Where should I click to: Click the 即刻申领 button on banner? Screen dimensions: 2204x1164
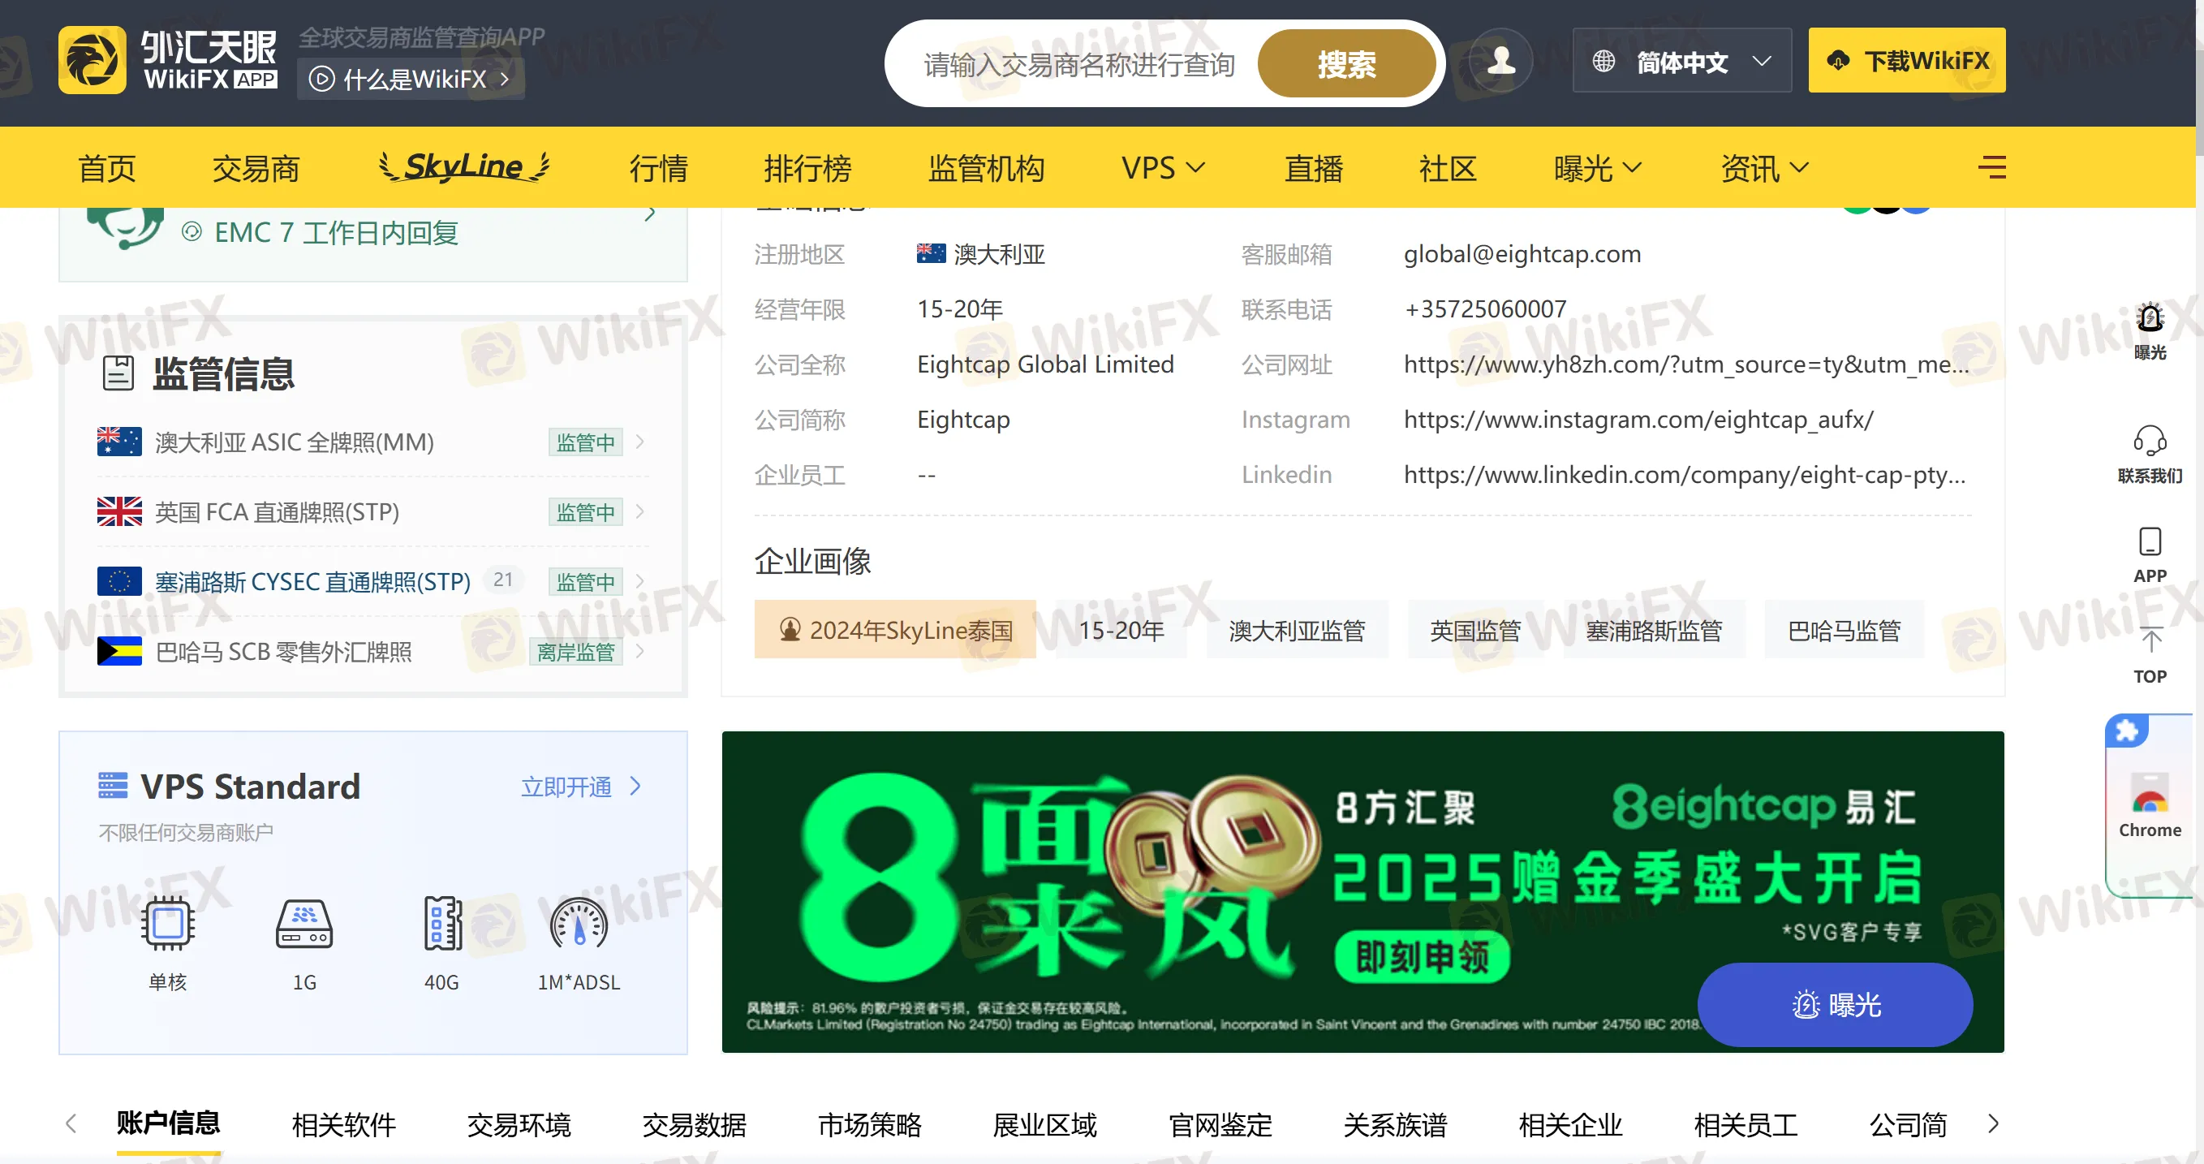pyautogui.click(x=1422, y=957)
